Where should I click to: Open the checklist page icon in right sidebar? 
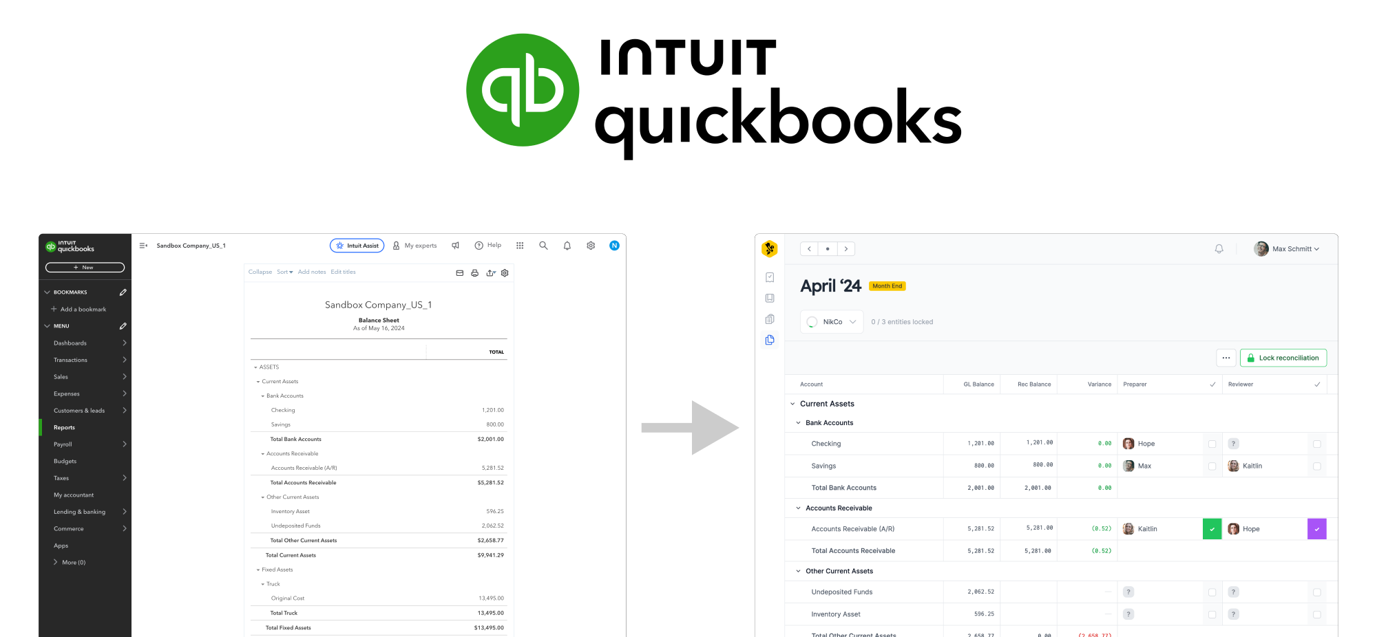coord(770,277)
